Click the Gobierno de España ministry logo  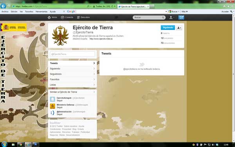coord(13,27)
